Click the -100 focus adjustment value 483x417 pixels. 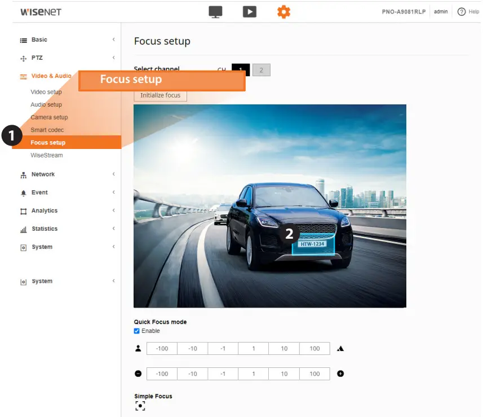tap(161, 348)
